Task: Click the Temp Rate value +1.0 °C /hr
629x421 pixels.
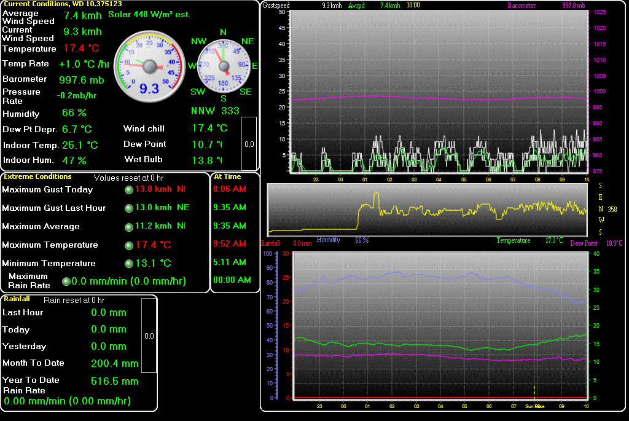Action: tap(84, 64)
